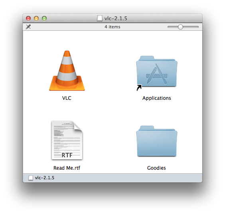Click the alias arrow badge on Applications folder
Viewport: 225px width, 214px height.
[x=139, y=87]
